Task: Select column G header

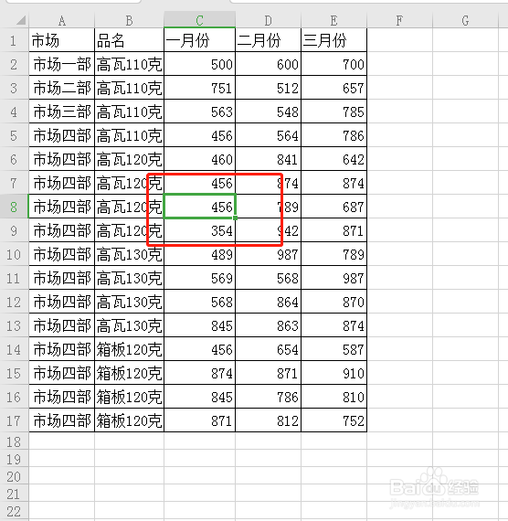Action: 465,21
